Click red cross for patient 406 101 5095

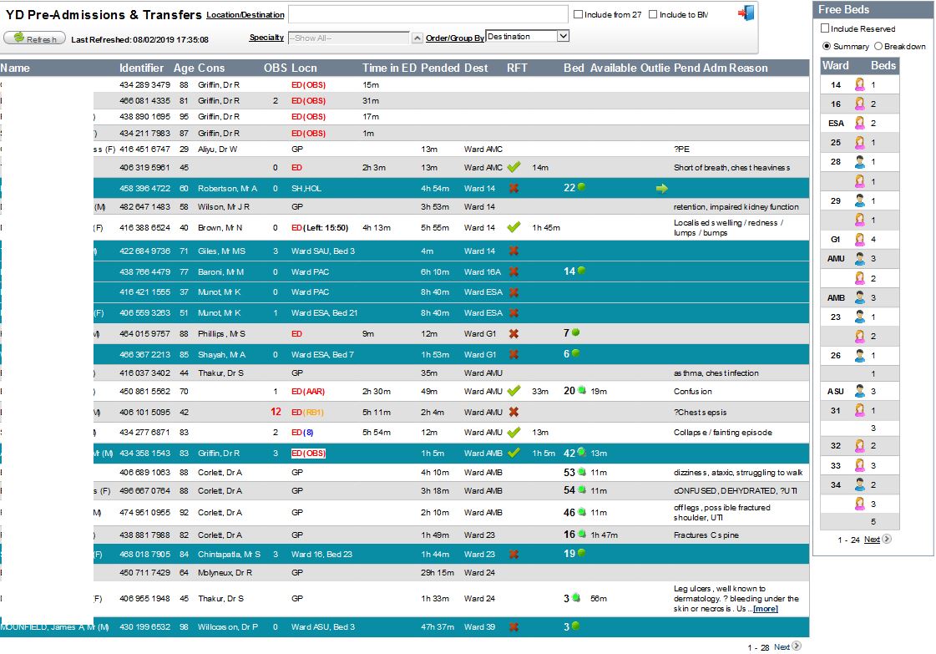514,412
